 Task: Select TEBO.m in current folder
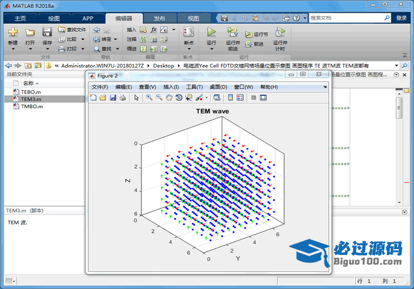coord(31,92)
